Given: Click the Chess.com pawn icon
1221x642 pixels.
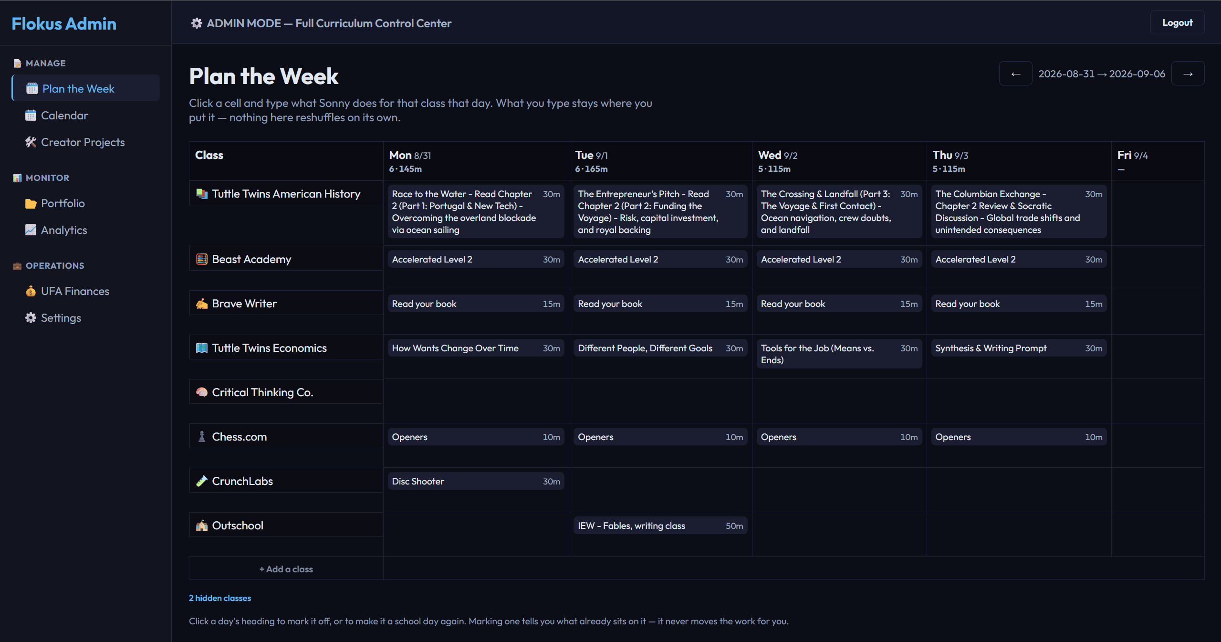Looking at the screenshot, I should [202, 436].
